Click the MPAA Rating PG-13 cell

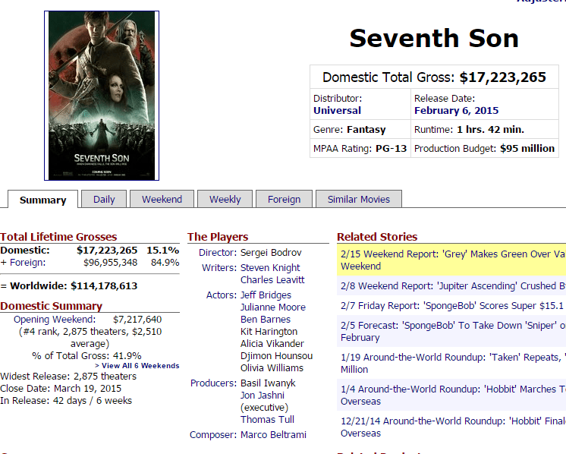point(360,149)
